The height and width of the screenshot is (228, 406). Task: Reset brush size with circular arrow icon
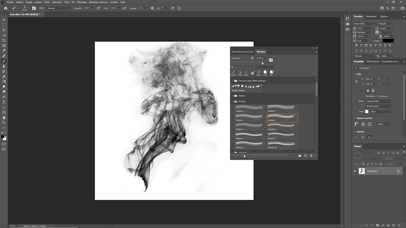(x=252, y=58)
